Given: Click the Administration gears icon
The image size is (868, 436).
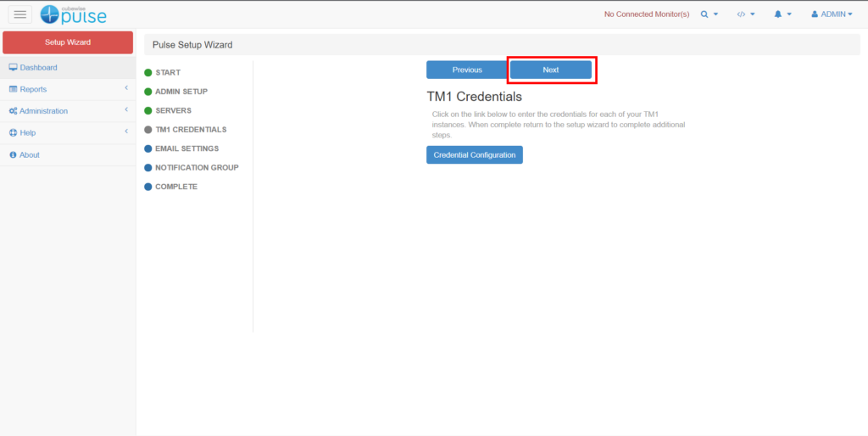Looking at the screenshot, I should pyautogui.click(x=14, y=111).
